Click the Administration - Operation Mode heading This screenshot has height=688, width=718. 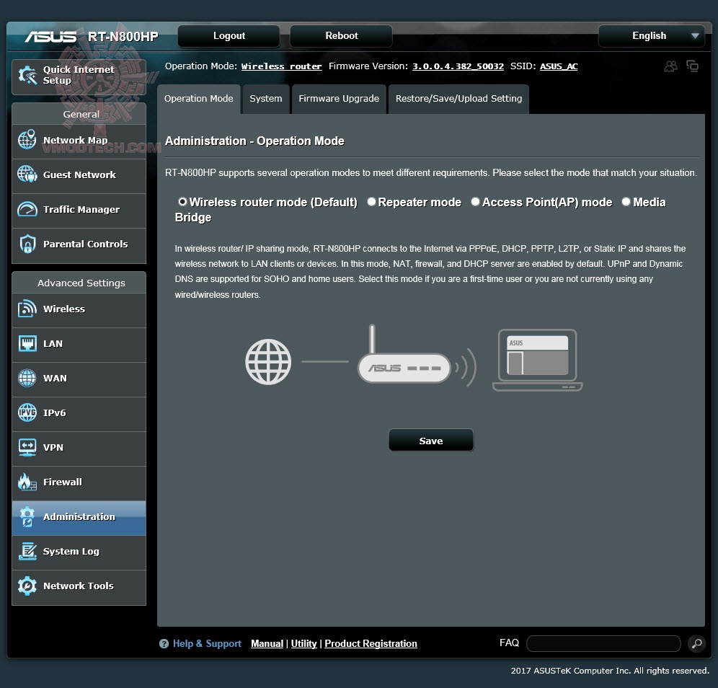254,141
